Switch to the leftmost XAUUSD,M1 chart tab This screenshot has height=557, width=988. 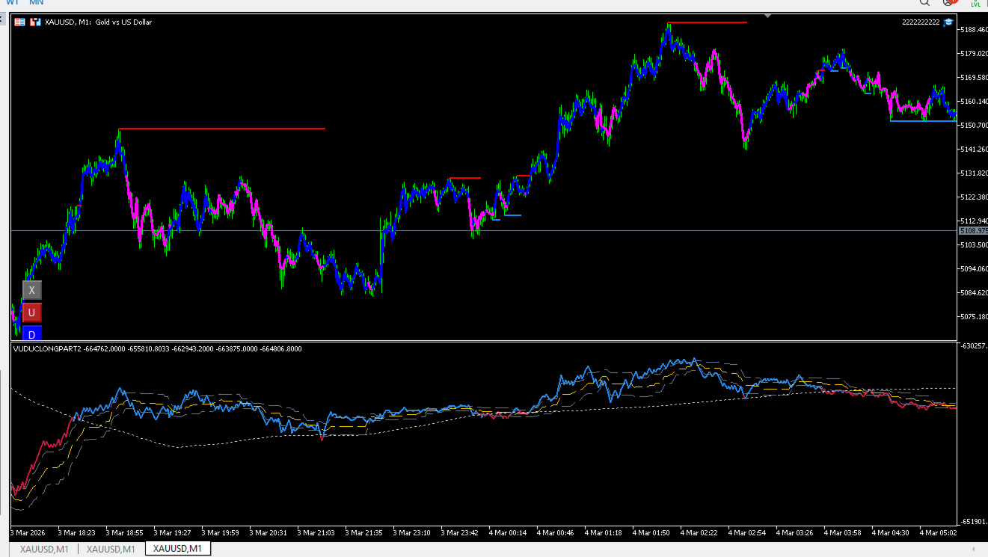coord(45,550)
